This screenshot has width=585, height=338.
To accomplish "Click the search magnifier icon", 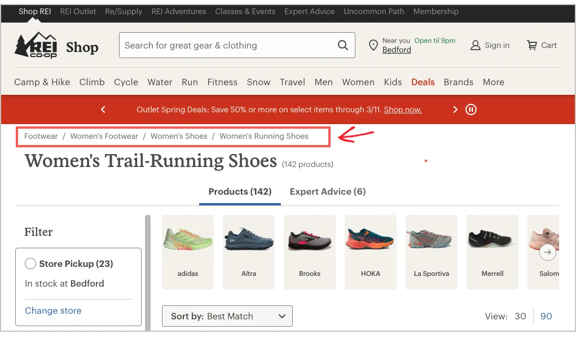I will (x=342, y=45).
